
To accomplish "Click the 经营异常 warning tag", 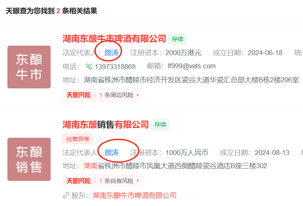I will 78,139.
